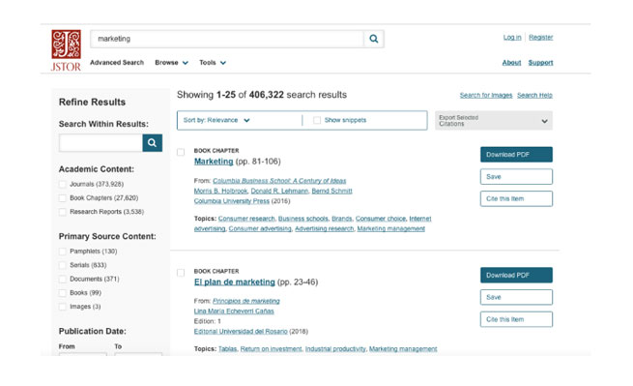Open Search for Images link
633x386 pixels.
coord(486,96)
